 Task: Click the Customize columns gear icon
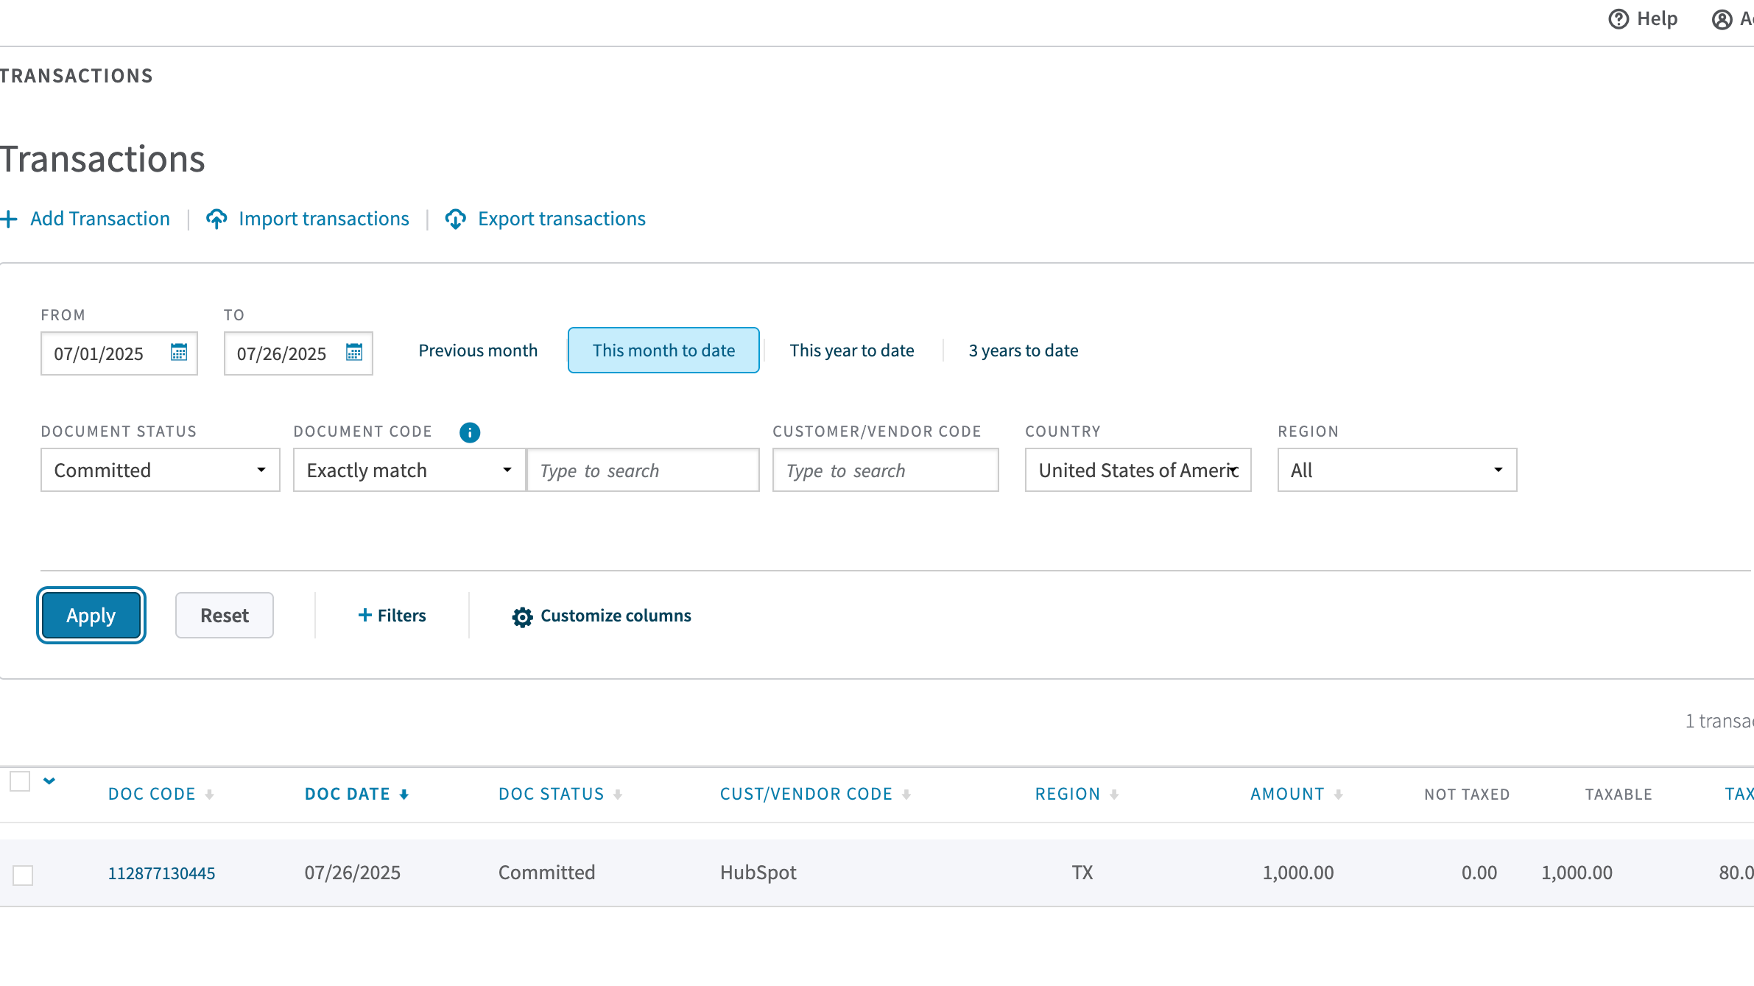coord(522,617)
